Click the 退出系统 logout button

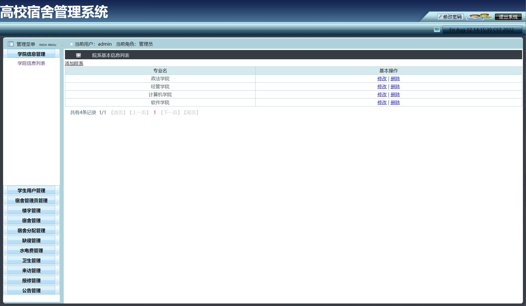pyautogui.click(x=508, y=17)
